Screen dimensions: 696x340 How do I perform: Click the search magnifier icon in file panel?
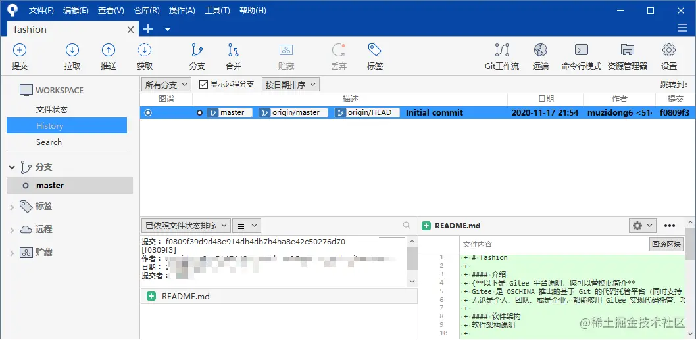(x=407, y=225)
